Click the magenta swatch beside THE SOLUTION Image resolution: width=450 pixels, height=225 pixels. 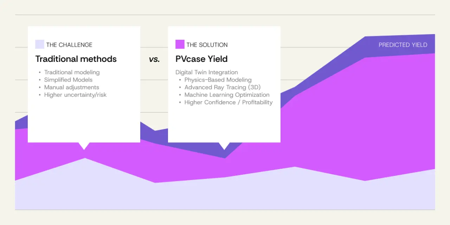coord(180,44)
